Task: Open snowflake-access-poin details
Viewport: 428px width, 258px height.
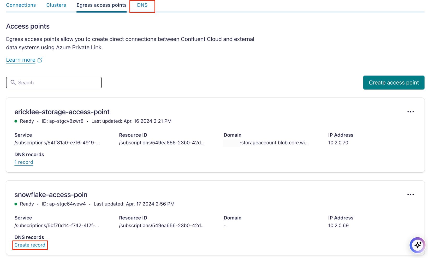Action: tap(51, 195)
